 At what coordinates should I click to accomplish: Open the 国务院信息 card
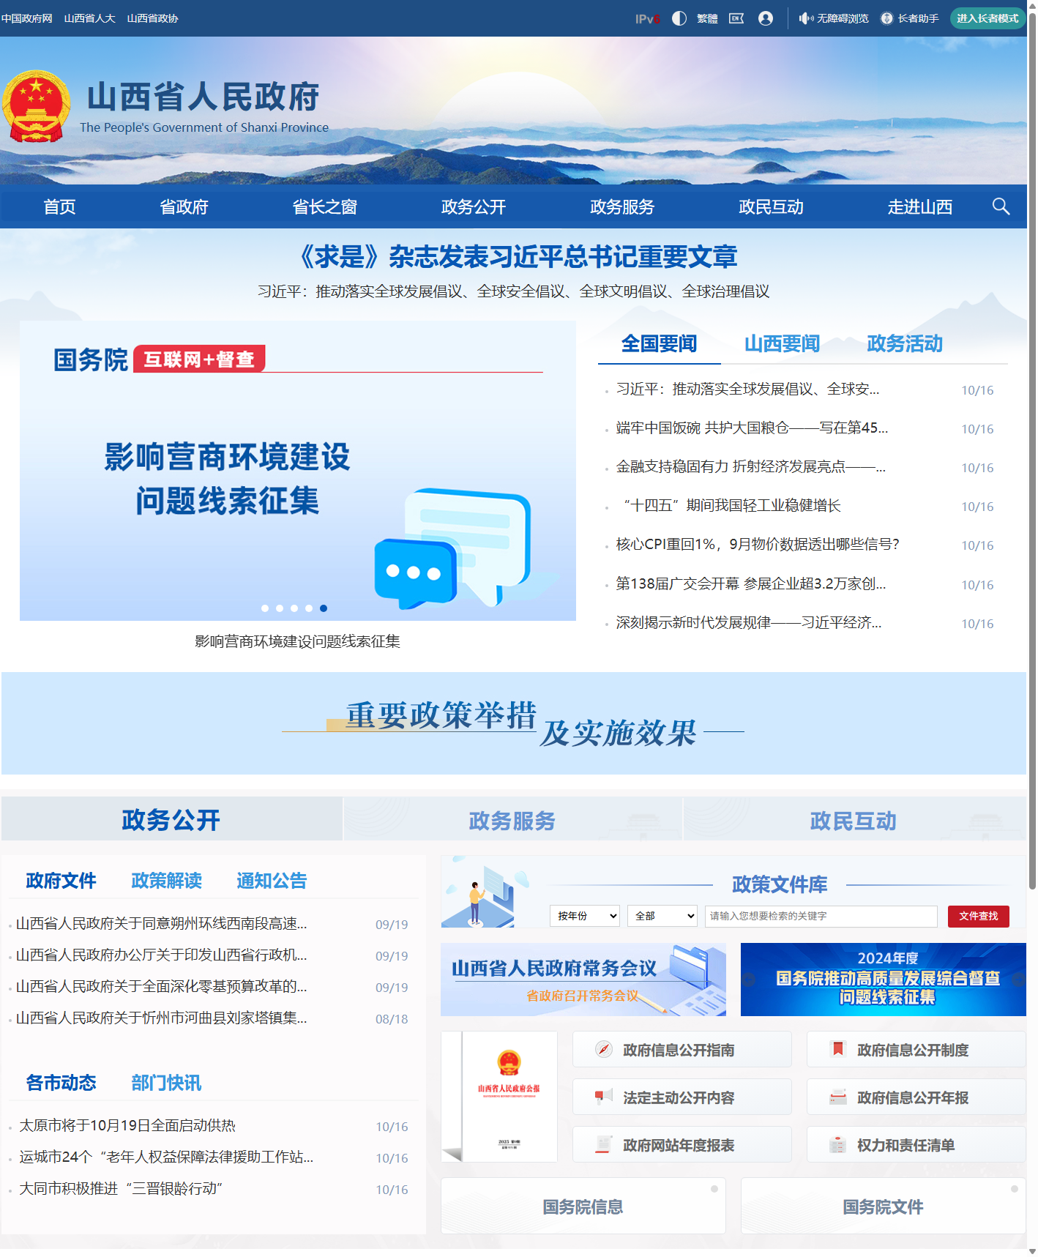(x=583, y=1206)
